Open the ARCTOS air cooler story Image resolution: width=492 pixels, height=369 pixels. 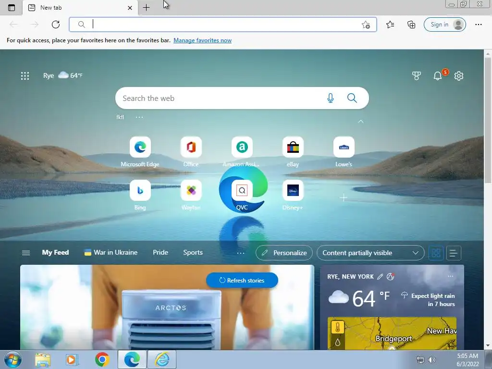pos(167,307)
